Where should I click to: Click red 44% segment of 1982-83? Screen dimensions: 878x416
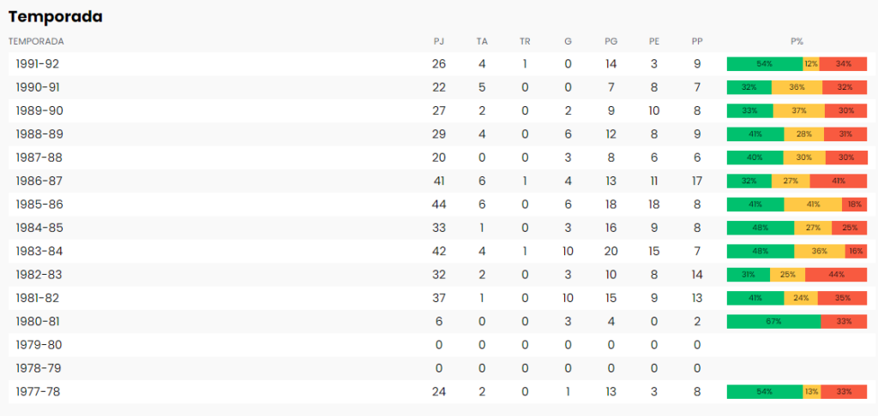tap(836, 275)
